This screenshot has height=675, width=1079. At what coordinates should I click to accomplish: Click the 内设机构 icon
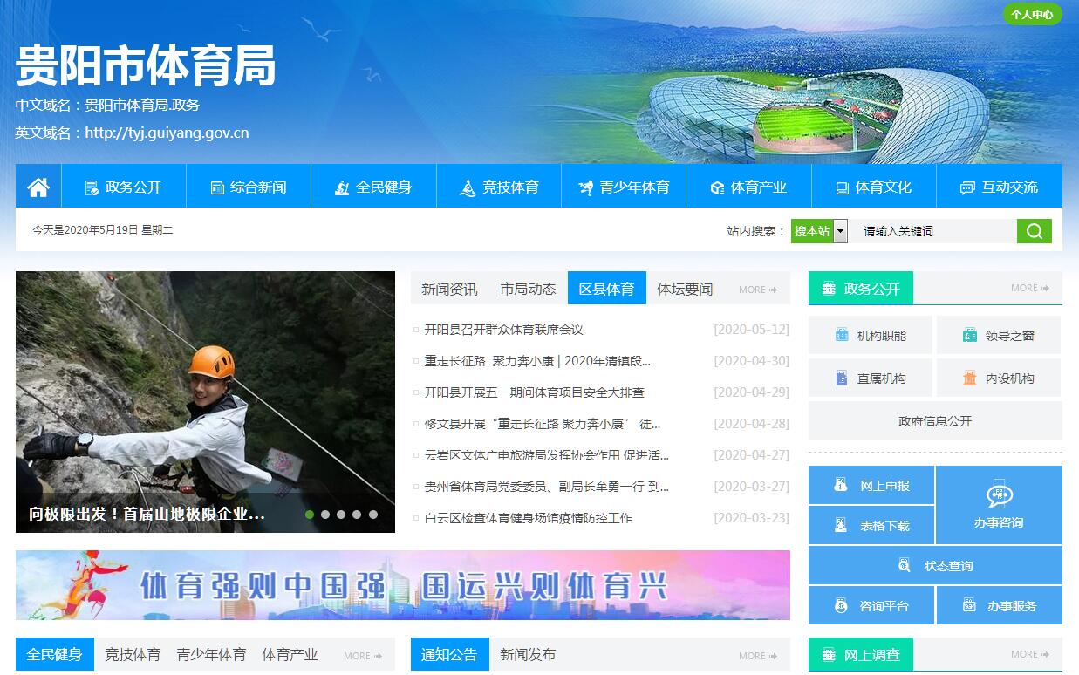(x=970, y=378)
